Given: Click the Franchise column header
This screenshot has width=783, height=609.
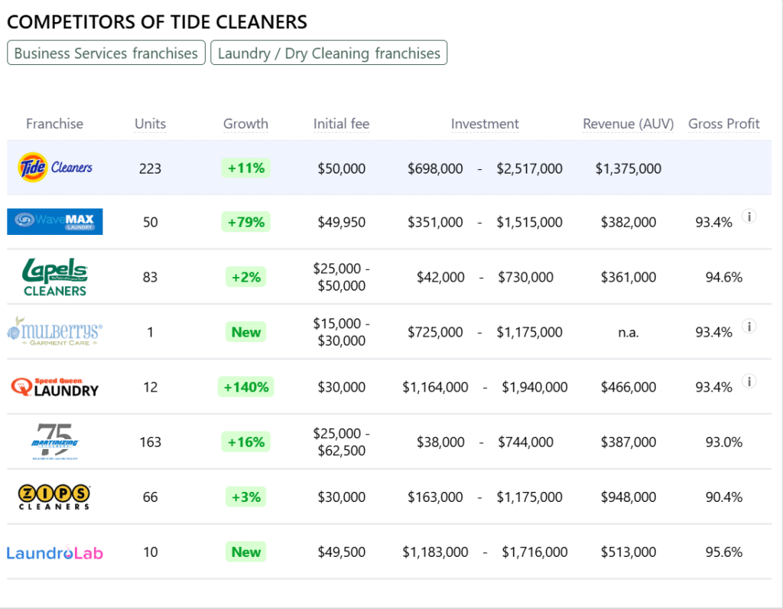Looking at the screenshot, I should tap(55, 124).
